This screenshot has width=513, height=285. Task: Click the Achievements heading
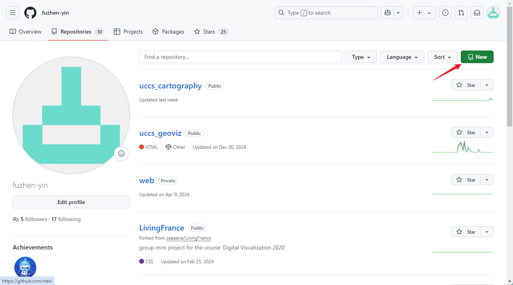tap(33, 247)
